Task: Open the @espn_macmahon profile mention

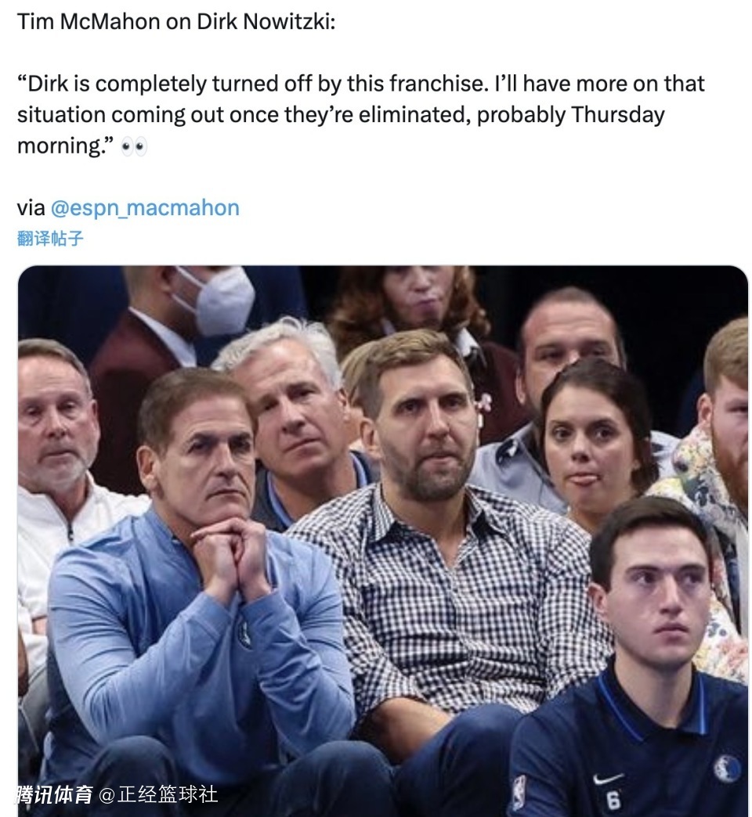Action: pyautogui.click(x=145, y=208)
